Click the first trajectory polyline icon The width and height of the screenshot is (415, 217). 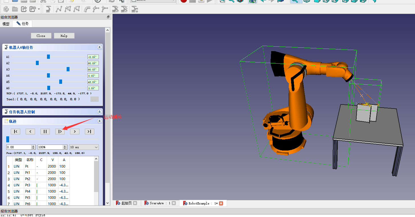pyautogui.click(x=59, y=9)
